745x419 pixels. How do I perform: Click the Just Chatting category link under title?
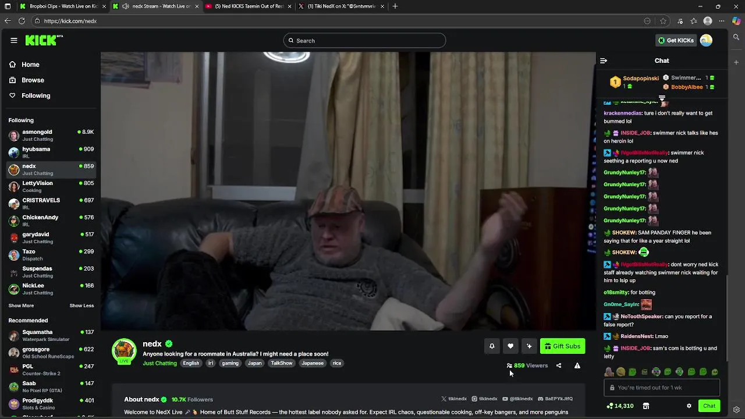coord(159,363)
